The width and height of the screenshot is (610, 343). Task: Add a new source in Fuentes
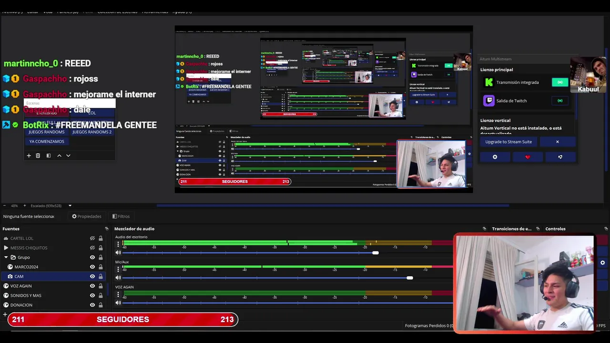4,314
